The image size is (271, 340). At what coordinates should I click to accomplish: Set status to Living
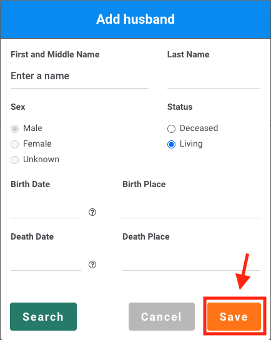[171, 144]
